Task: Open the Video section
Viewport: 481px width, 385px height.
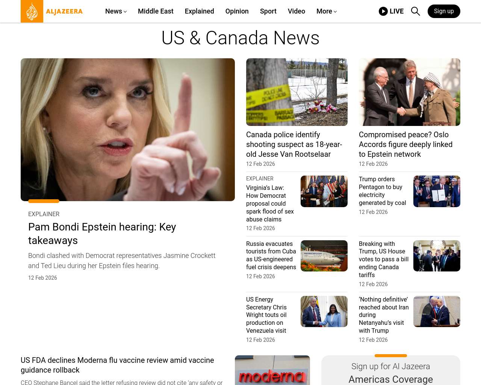Action: click(296, 11)
